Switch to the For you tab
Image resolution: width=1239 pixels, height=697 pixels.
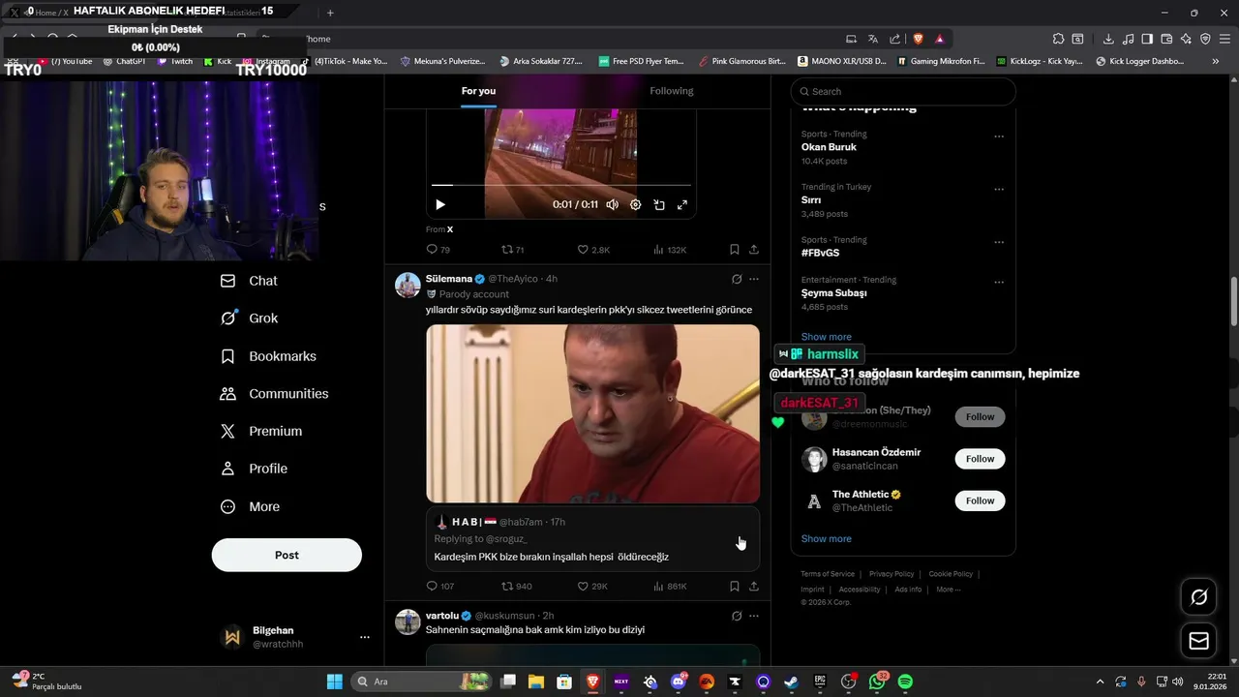click(478, 91)
